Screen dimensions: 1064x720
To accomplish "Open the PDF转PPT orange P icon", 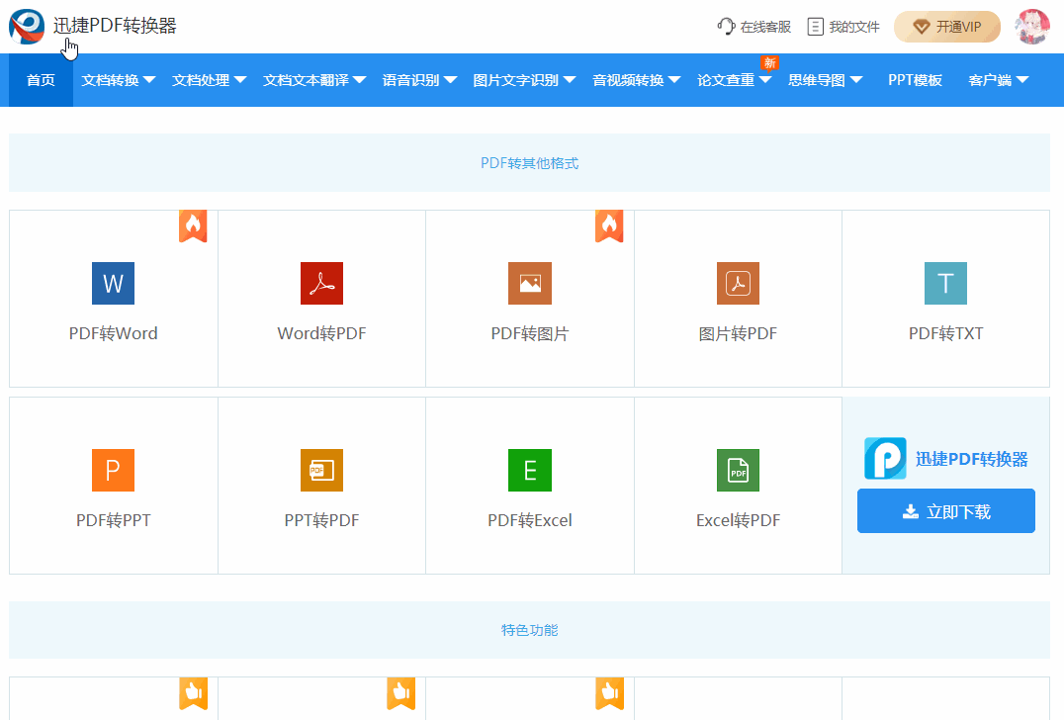I will coord(114,470).
